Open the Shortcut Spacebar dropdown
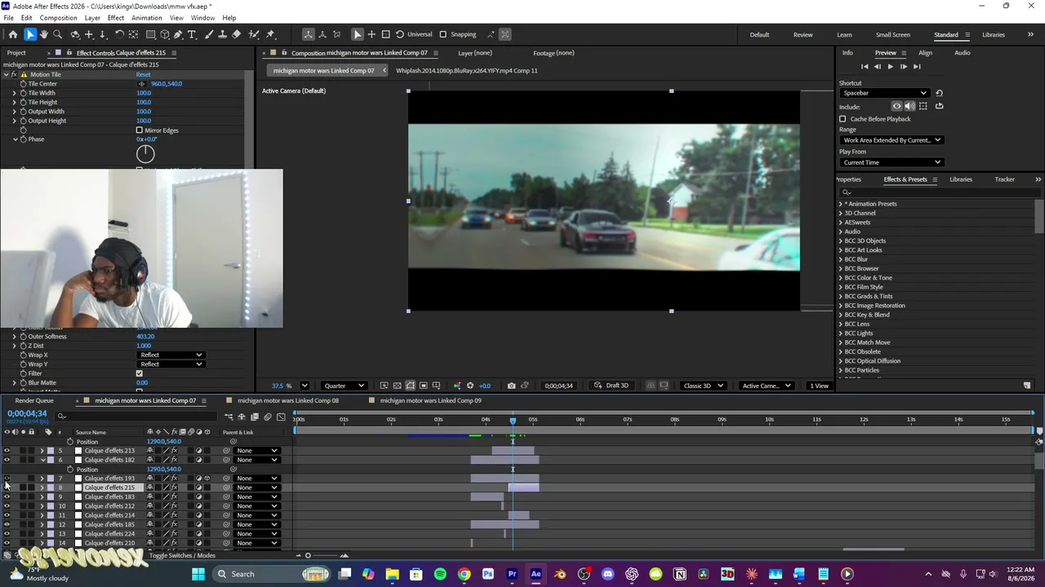This screenshot has height=587, width=1045. tap(884, 93)
